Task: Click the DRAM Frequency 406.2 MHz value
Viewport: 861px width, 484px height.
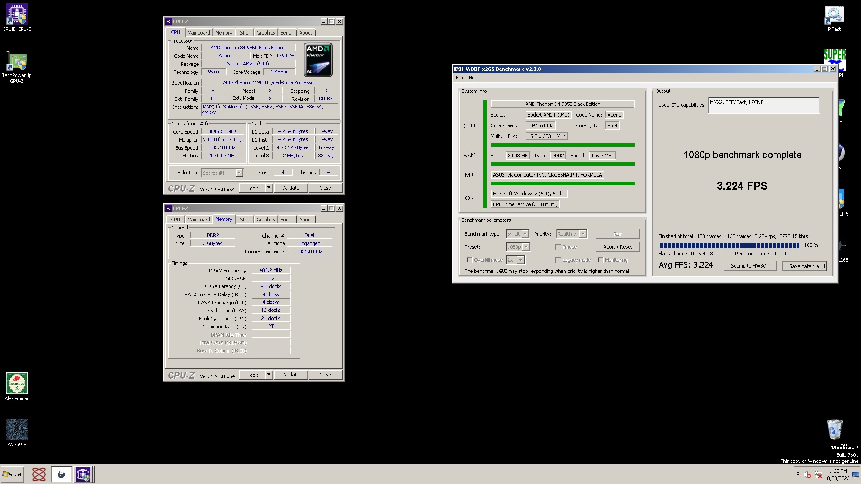Action: tap(271, 270)
